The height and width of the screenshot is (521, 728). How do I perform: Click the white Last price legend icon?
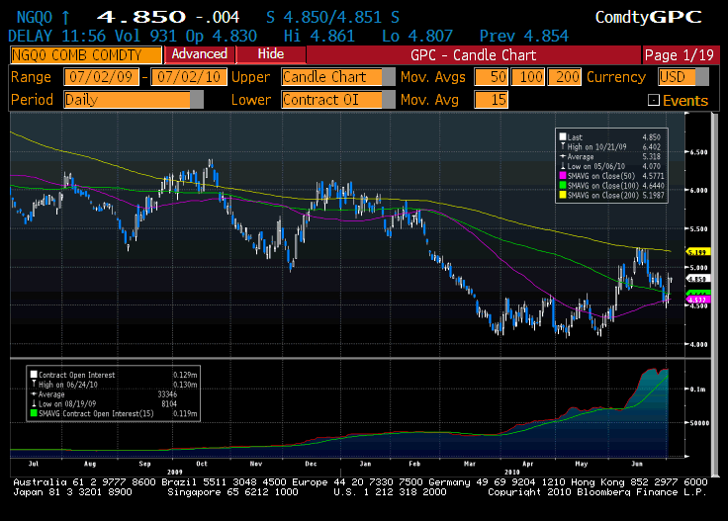[562, 138]
